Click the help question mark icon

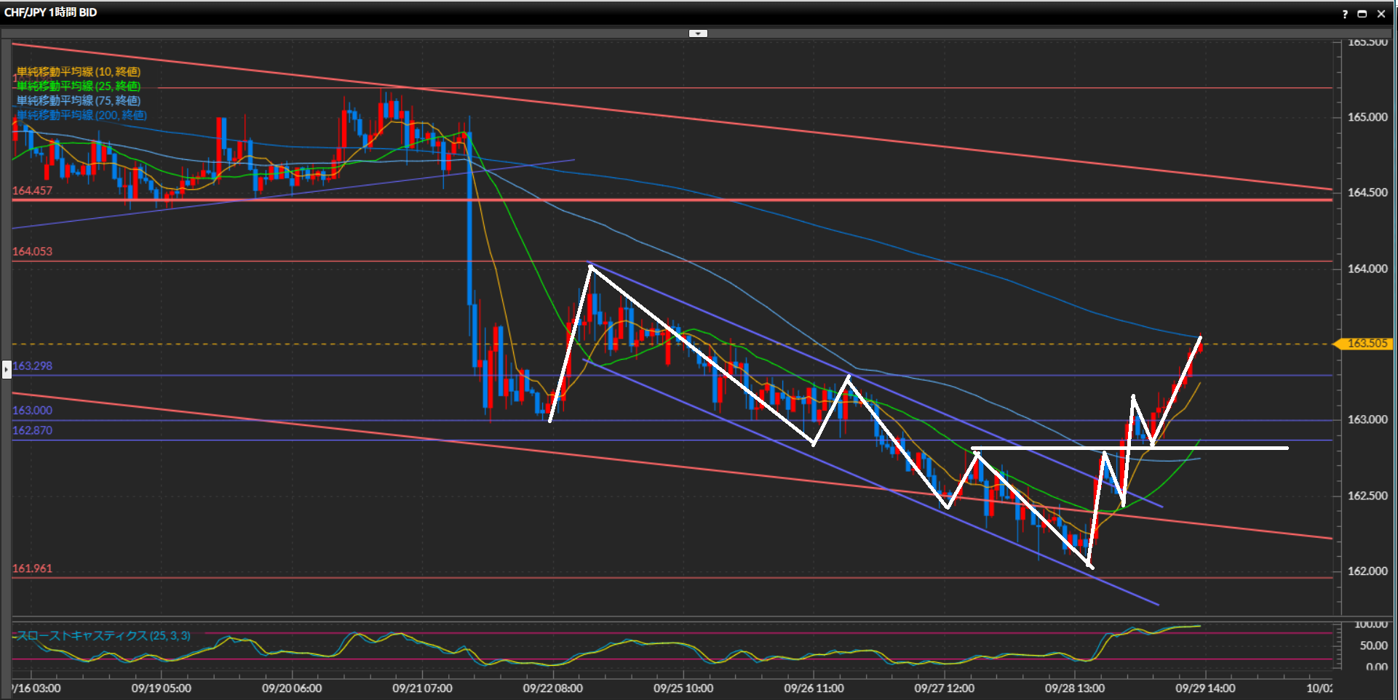pos(1345,14)
